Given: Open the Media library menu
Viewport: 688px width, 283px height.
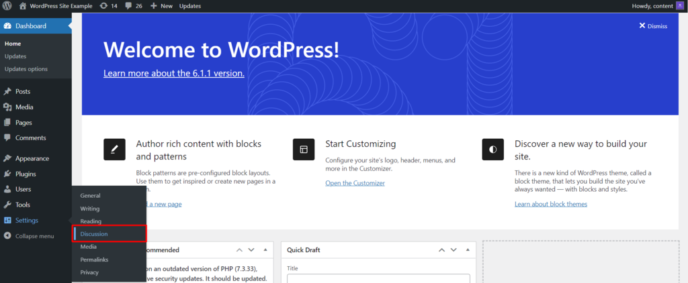Looking at the screenshot, I should click(24, 107).
